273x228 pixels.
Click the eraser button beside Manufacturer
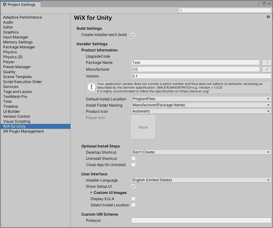pyautogui.click(x=266, y=69)
